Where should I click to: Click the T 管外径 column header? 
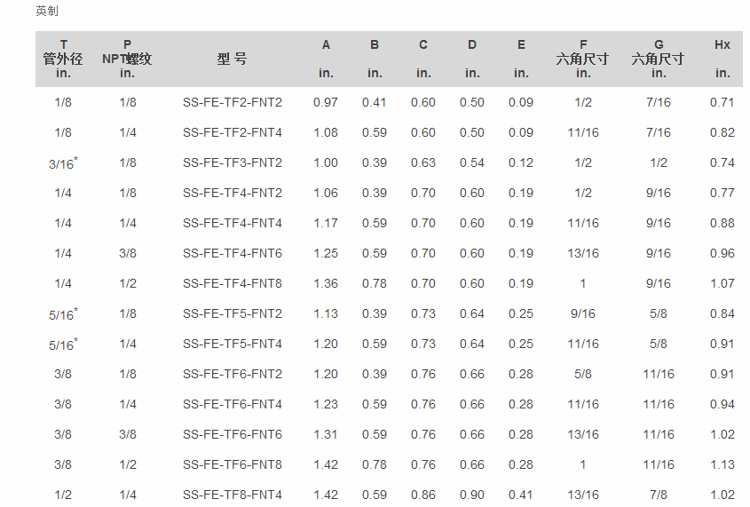coord(63,59)
